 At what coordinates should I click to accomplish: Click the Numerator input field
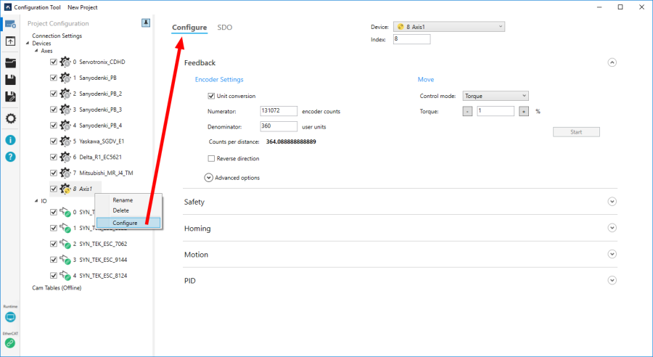279,111
